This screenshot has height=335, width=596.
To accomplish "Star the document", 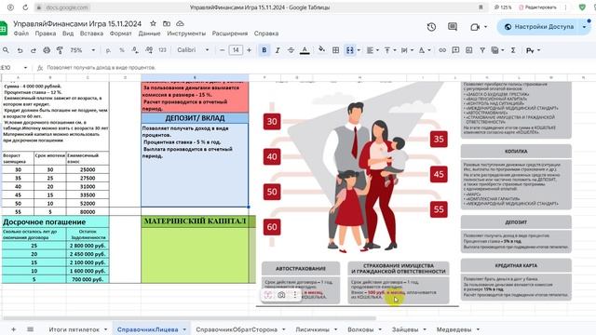I will (153, 23).
